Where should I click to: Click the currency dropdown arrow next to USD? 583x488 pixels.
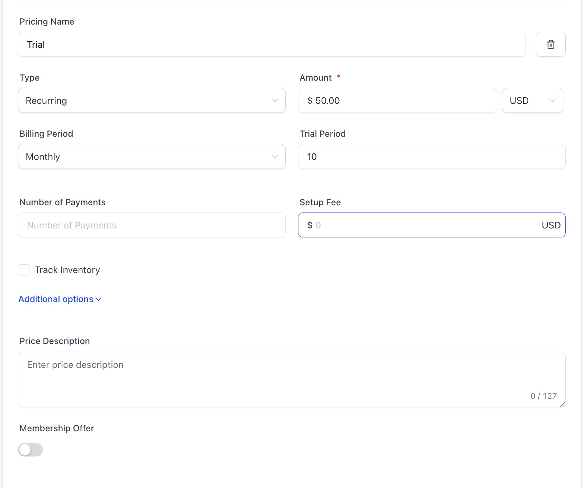pyautogui.click(x=552, y=100)
